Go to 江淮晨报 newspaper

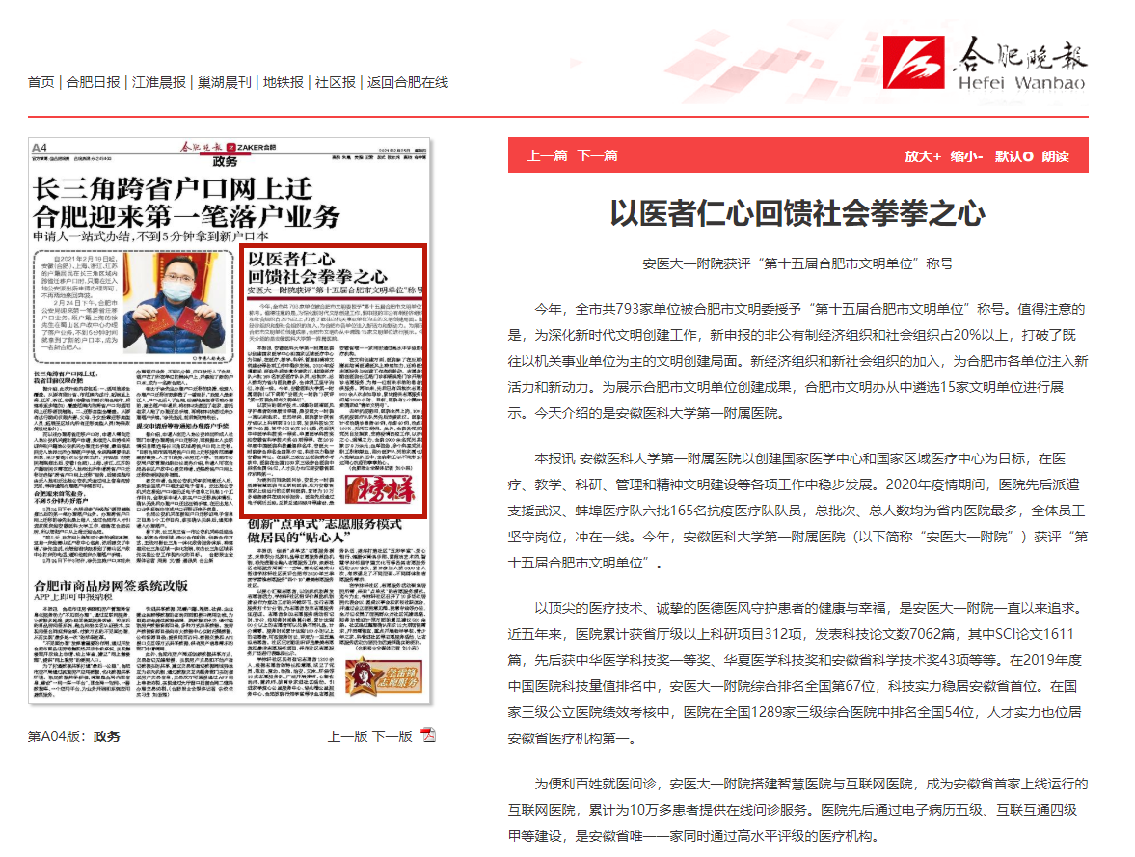tap(159, 82)
